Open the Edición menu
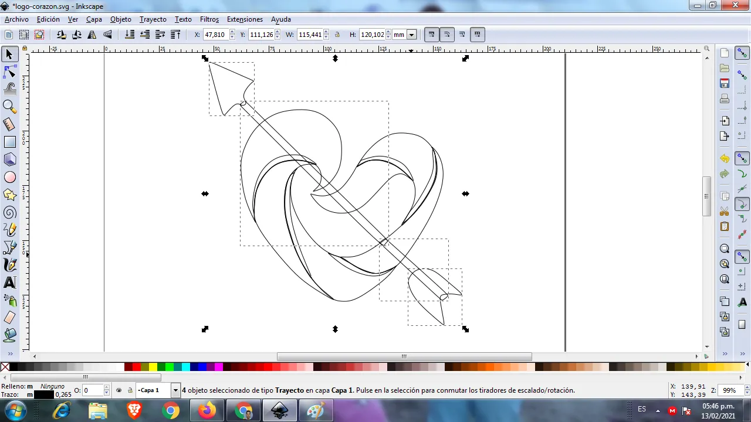The image size is (751, 422). [48, 19]
